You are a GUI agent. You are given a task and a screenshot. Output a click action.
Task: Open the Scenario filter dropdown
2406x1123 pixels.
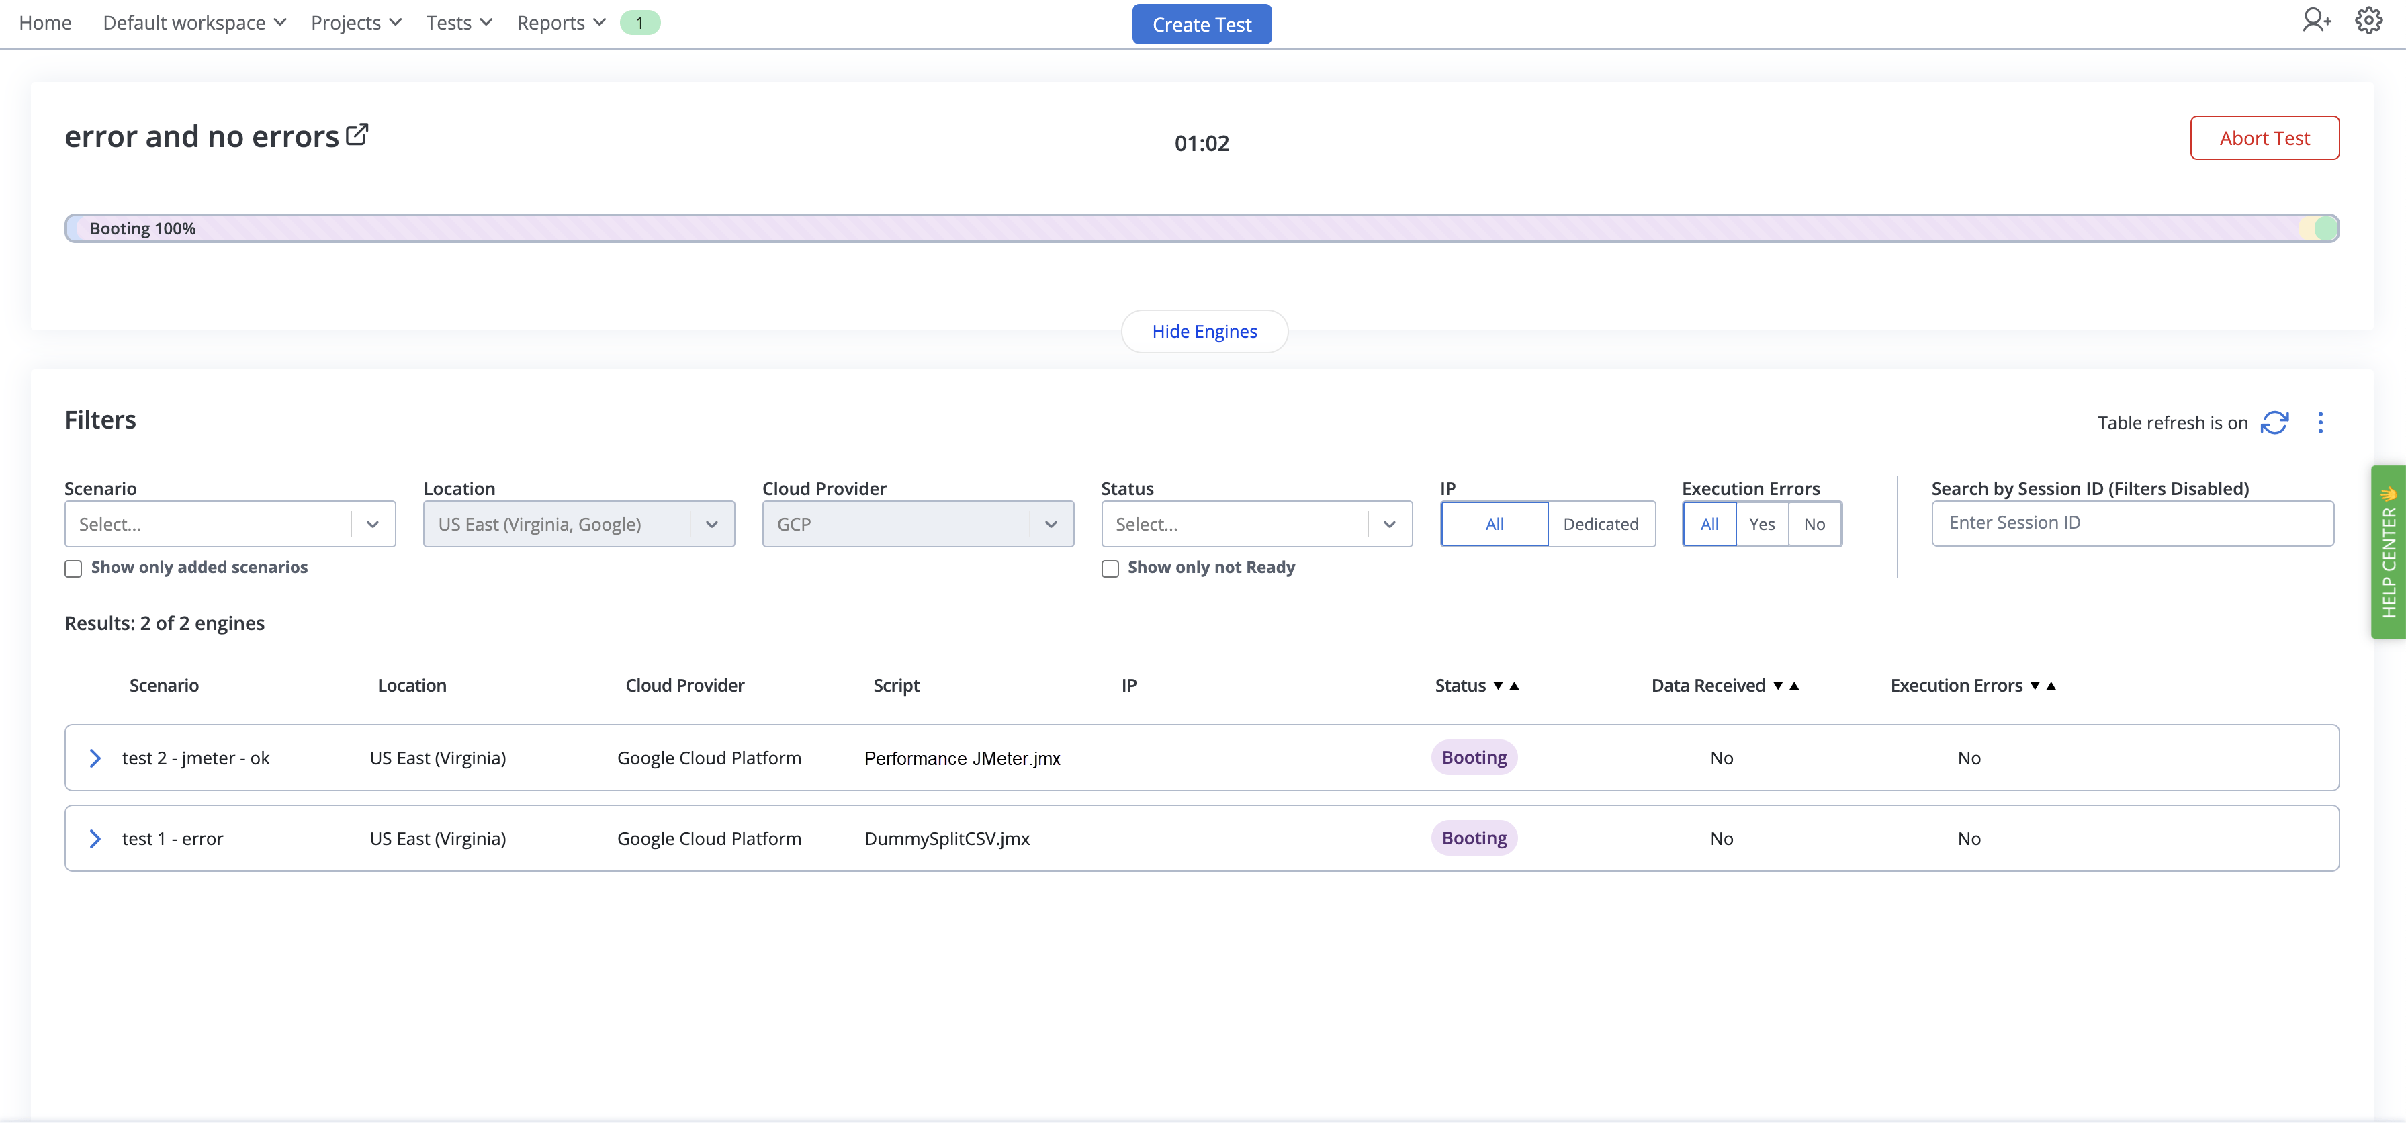click(x=230, y=524)
